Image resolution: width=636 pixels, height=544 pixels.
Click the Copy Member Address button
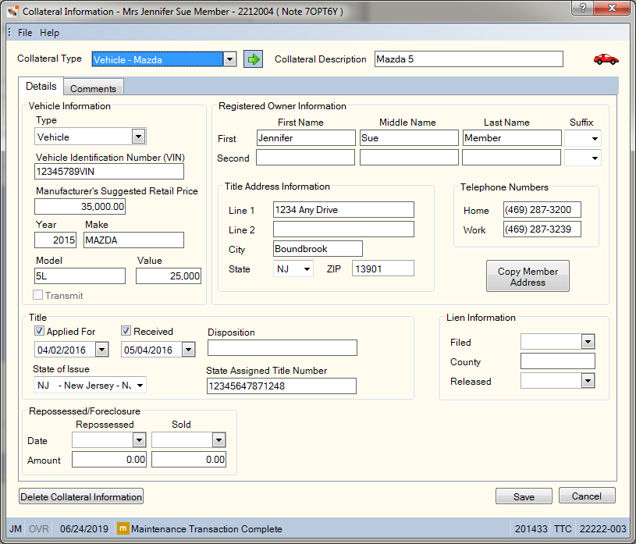pos(528,276)
